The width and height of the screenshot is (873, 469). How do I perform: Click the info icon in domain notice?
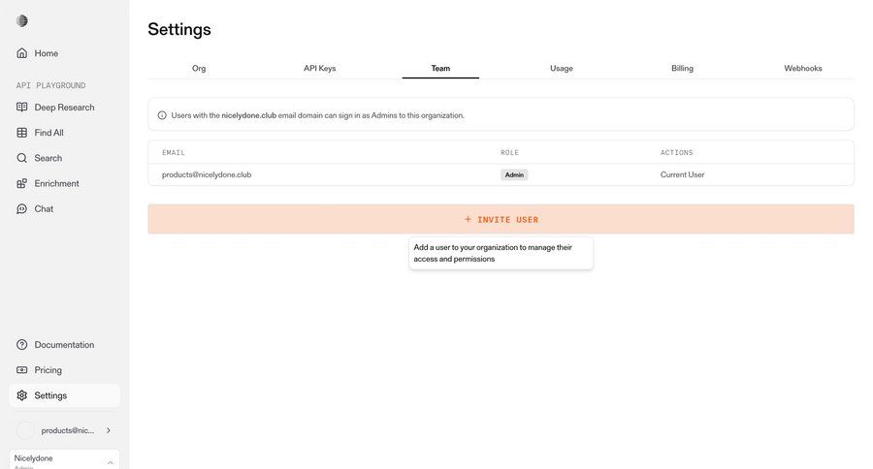pos(162,115)
